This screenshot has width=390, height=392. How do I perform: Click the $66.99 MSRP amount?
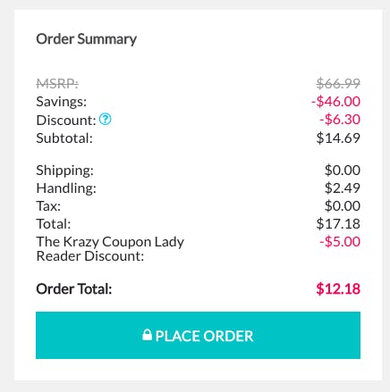338,83
